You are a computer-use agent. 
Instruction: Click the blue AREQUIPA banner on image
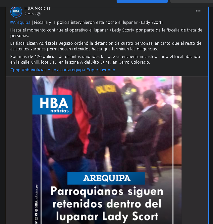tap(106, 178)
